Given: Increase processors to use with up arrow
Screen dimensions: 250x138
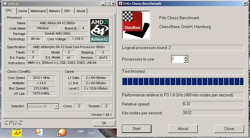Looking at the screenshot, I should tap(186, 57).
